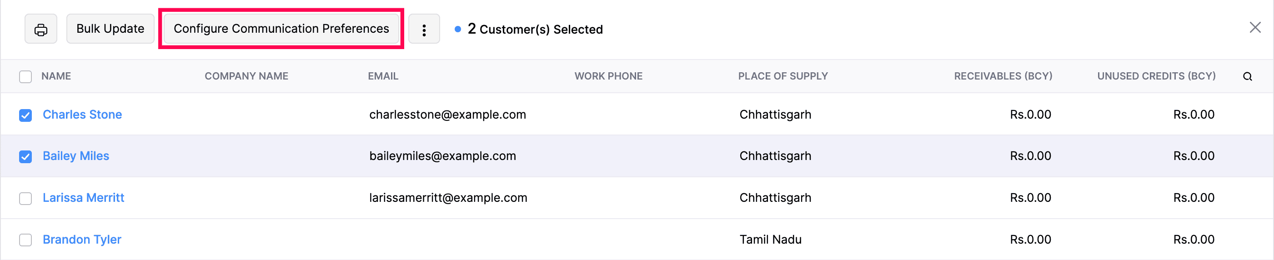Sort by the Name column header
This screenshot has height=260, width=1274.
(x=56, y=76)
